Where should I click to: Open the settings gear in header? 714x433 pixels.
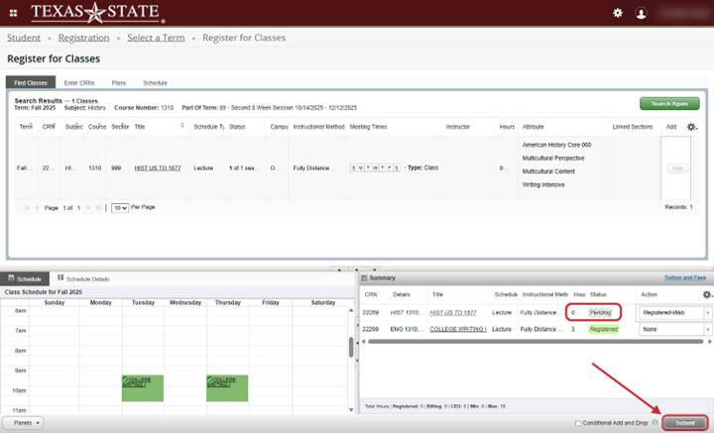click(x=618, y=13)
